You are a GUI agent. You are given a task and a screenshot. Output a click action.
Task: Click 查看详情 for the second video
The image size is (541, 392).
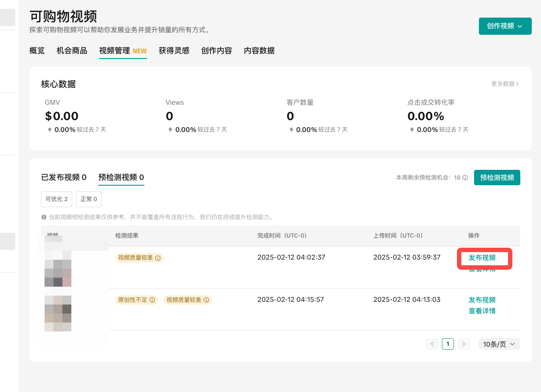click(x=482, y=311)
